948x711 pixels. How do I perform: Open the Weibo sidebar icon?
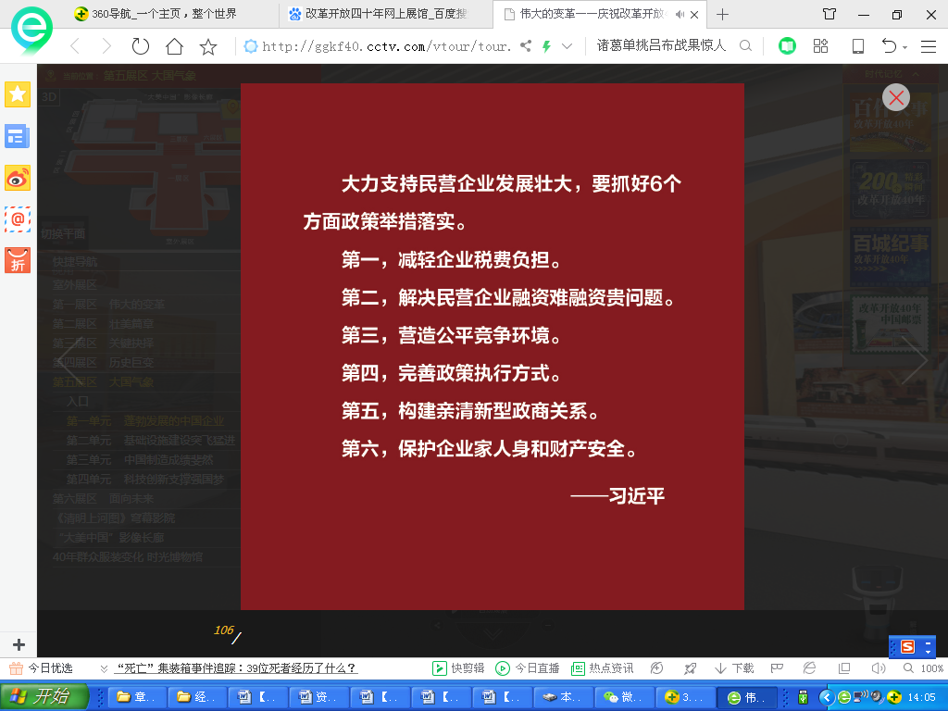(18, 178)
